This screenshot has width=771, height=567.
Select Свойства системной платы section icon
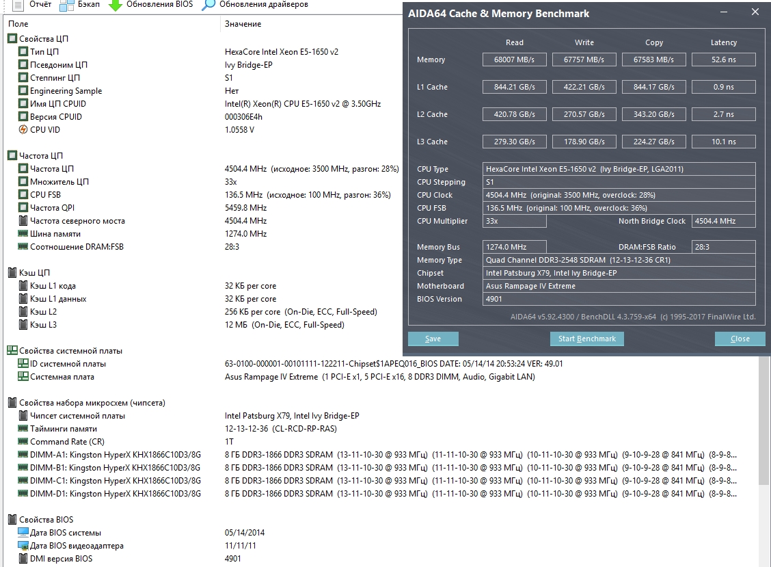(12, 350)
